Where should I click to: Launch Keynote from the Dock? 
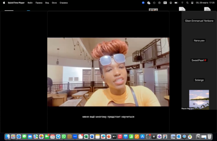(125, 137)
